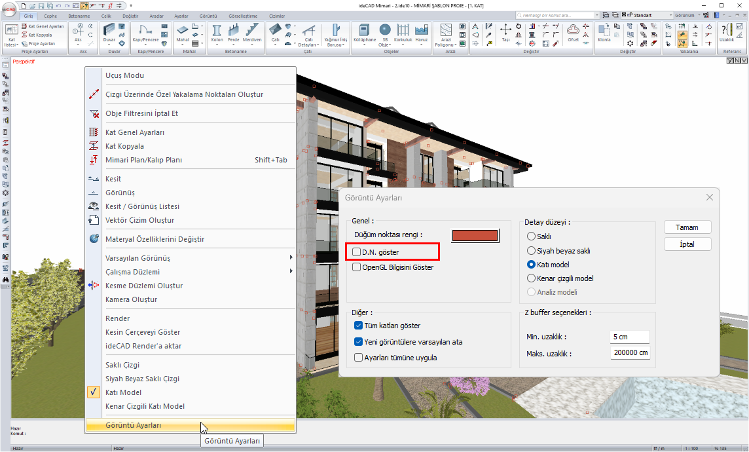Select the Ofset tool icon
749x452 pixels.
573,31
